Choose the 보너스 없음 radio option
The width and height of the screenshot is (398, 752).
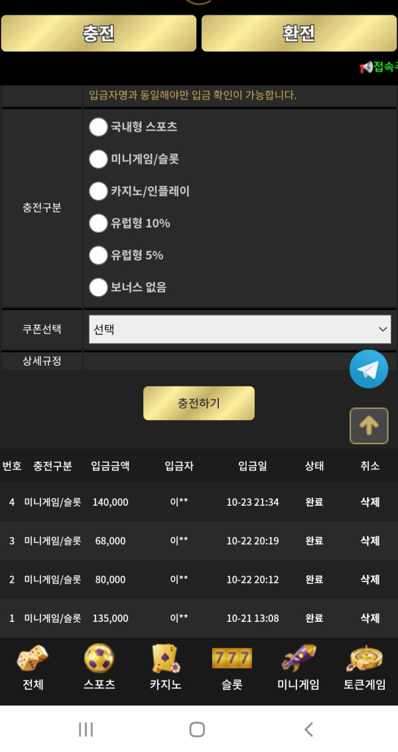pyautogui.click(x=98, y=287)
